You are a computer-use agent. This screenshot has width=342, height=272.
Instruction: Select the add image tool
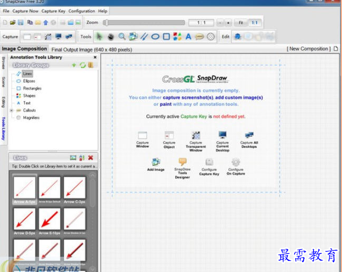[133, 36]
